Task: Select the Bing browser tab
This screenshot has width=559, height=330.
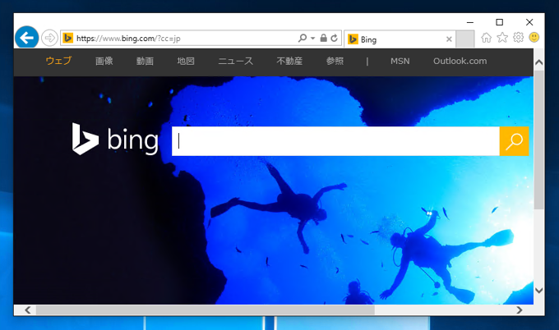Action: [400, 39]
